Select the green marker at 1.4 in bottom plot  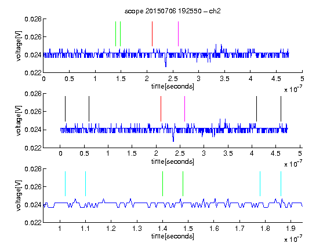[162, 183]
